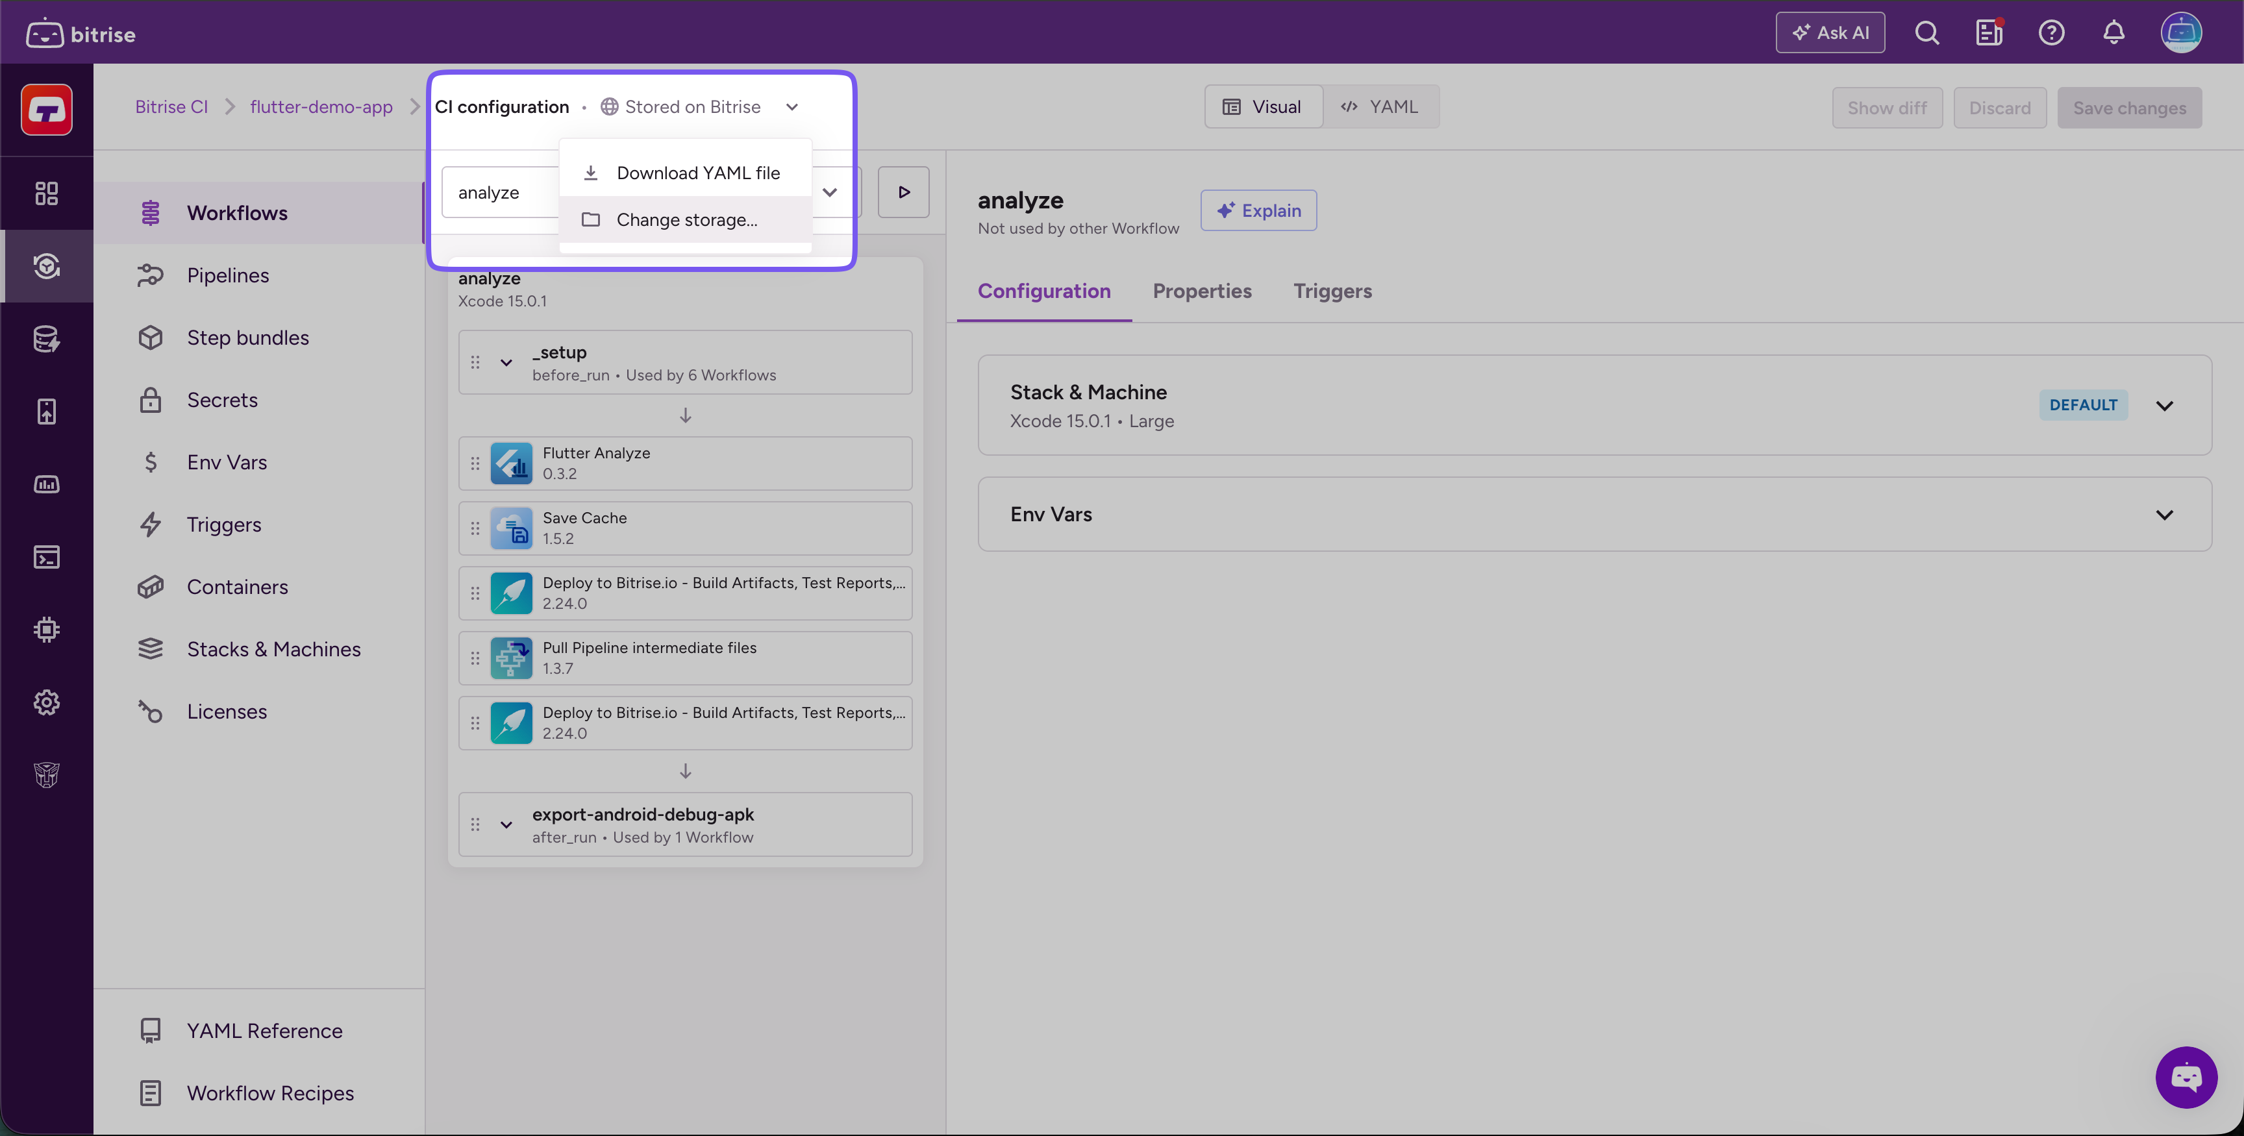Screen dimensions: 2244x1136
Task: Open Containers in the sidebar
Action: tap(258, 587)
